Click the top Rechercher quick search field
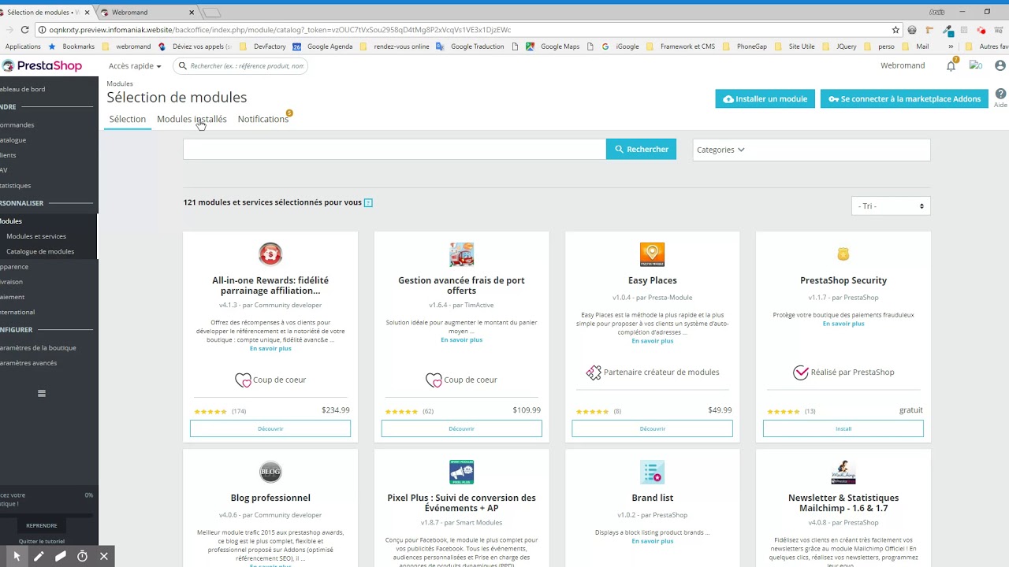The height and width of the screenshot is (567, 1009). point(240,66)
